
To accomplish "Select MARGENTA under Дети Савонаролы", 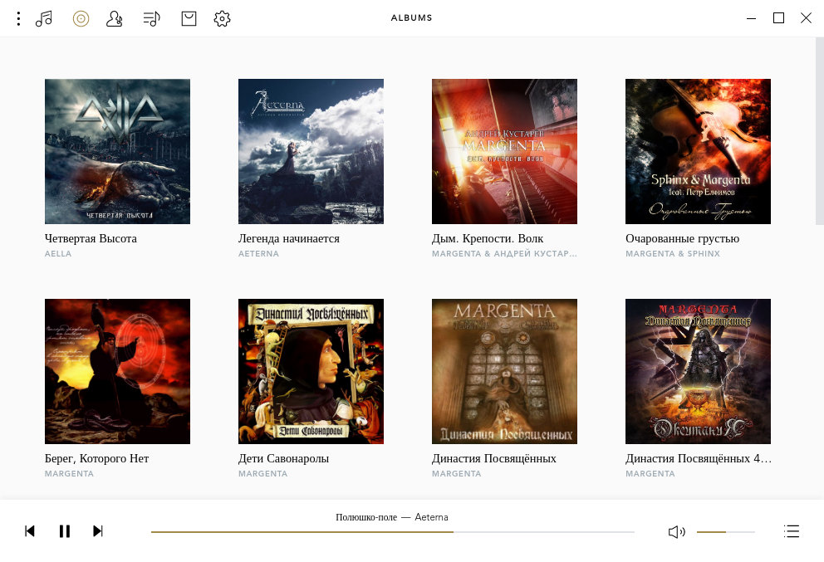I will [x=262, y=474].
